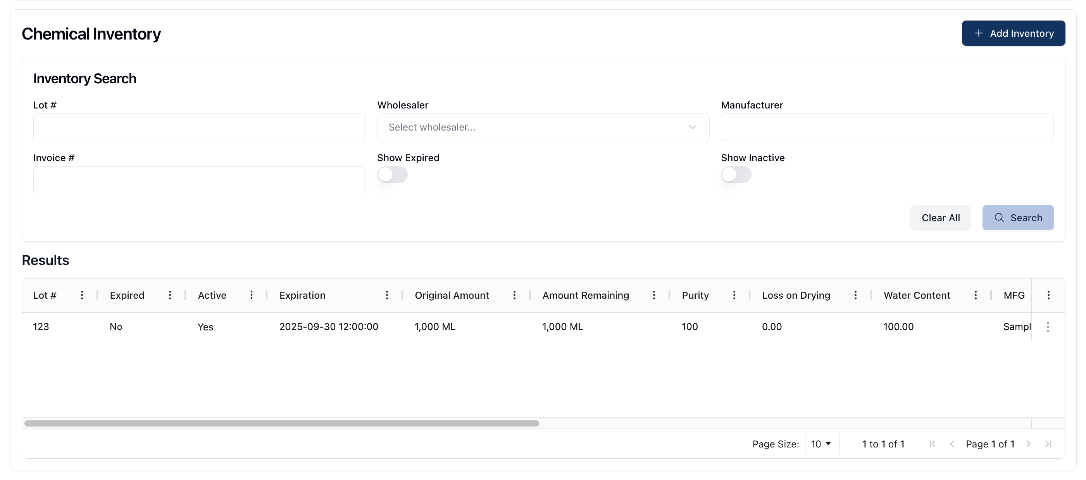Screen dimensions: 1086x480
Task: Open Original Amount column menu icon
Action: coord(514,295)
